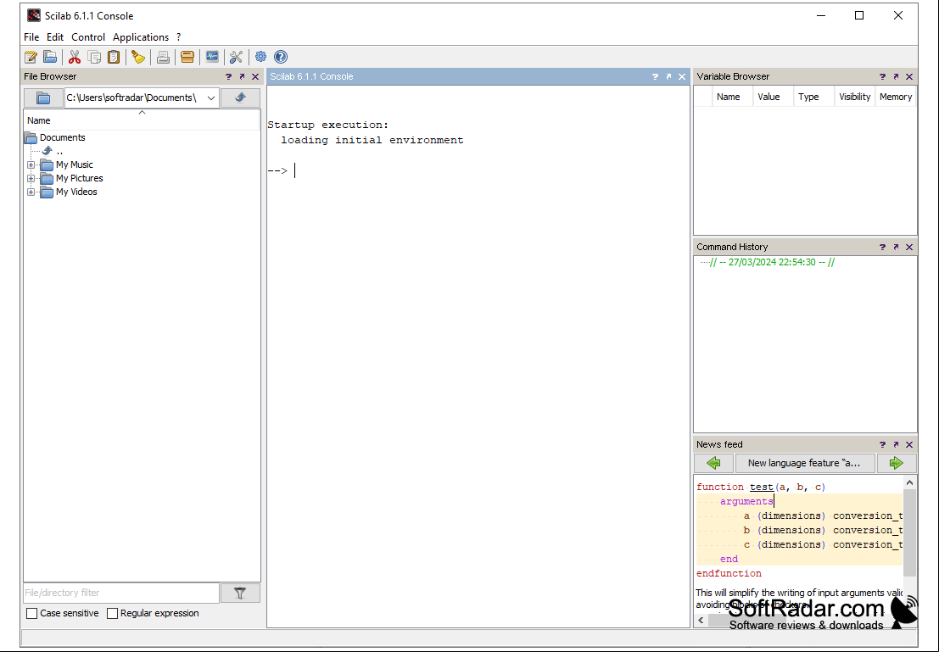Click the Print toolbar icon
The image size is (939, 652).
163,57
